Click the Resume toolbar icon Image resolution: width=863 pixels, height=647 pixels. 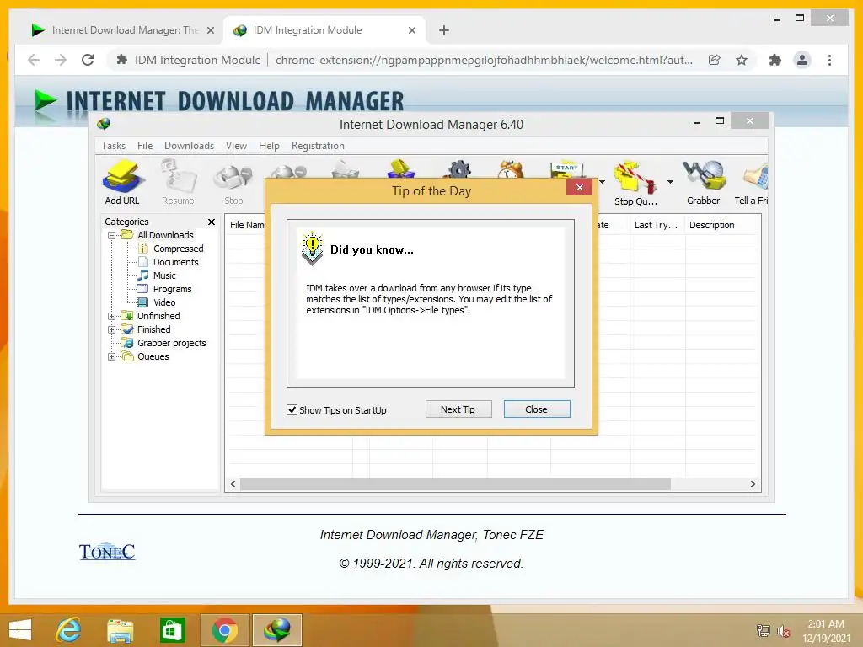pyautogui.click(x=178, y=183)
